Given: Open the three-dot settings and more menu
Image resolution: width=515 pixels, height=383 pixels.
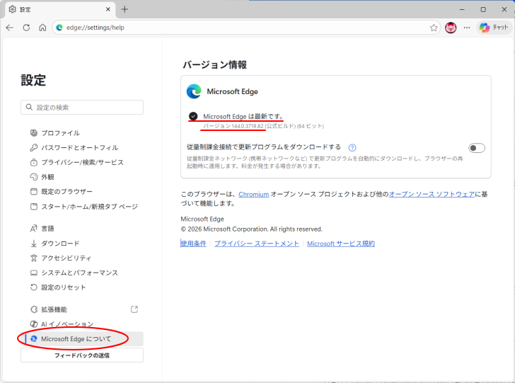Looking at the screenshot, I should 467,28.
